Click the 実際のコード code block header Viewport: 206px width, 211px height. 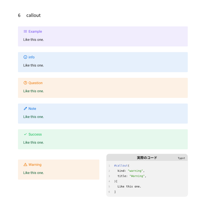point(147,158)
